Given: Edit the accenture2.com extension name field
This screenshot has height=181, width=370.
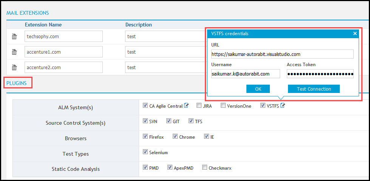Looking at the screenshot, I should tap(64, 68).
